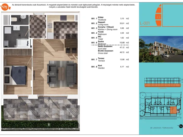This screenshot has width=183, height=137.
Task: Click number 7 on the terrace
Action: click(x=49, y=100)
